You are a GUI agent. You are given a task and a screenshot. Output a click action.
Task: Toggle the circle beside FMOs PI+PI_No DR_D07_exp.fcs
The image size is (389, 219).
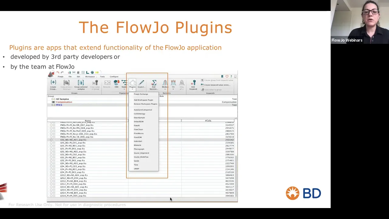tap(51, 125)
